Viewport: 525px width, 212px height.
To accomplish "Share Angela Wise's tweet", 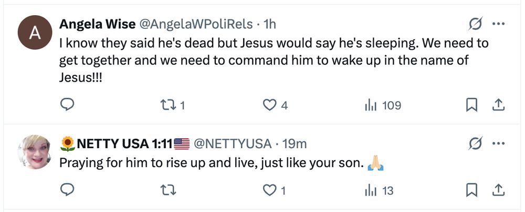I will point(497,105).
